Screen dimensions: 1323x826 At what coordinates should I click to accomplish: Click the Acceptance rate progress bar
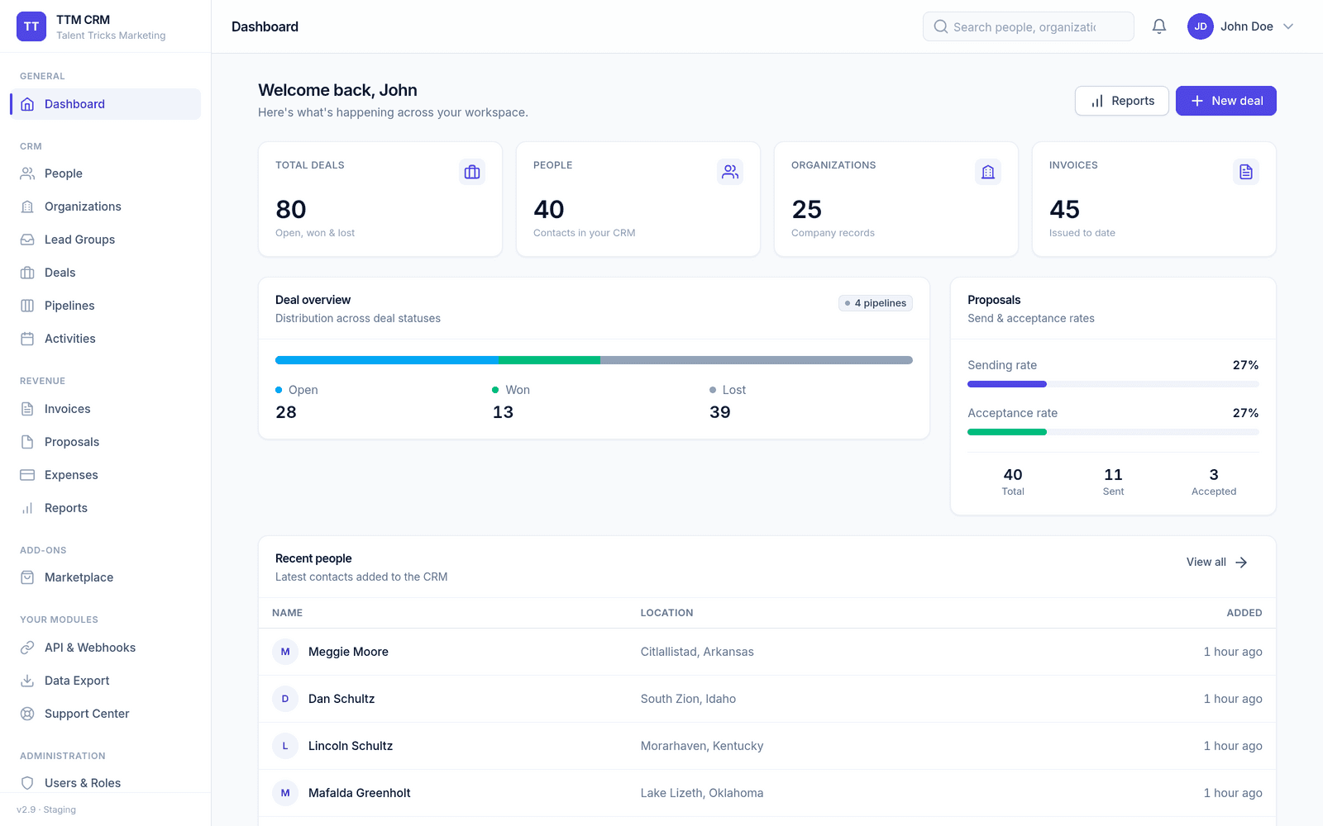[x=1113, y=432]
